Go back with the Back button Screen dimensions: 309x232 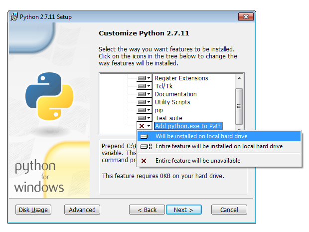[x=147, y=210]
